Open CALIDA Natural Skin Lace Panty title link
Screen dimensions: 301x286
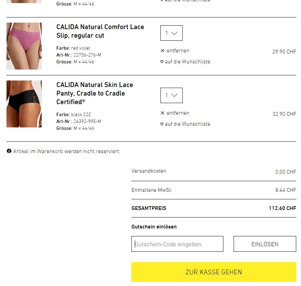[95, 93]
